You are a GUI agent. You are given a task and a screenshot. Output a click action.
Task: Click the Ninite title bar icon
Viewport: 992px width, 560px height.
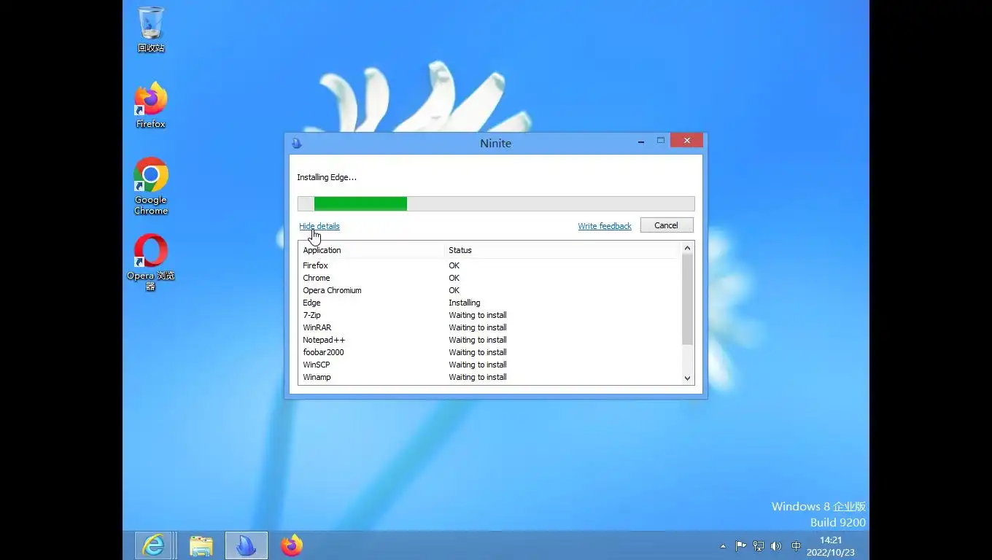click(297, 143)
